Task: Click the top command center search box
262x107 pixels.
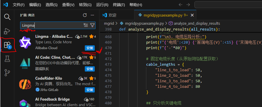Action: coord(228,5)
